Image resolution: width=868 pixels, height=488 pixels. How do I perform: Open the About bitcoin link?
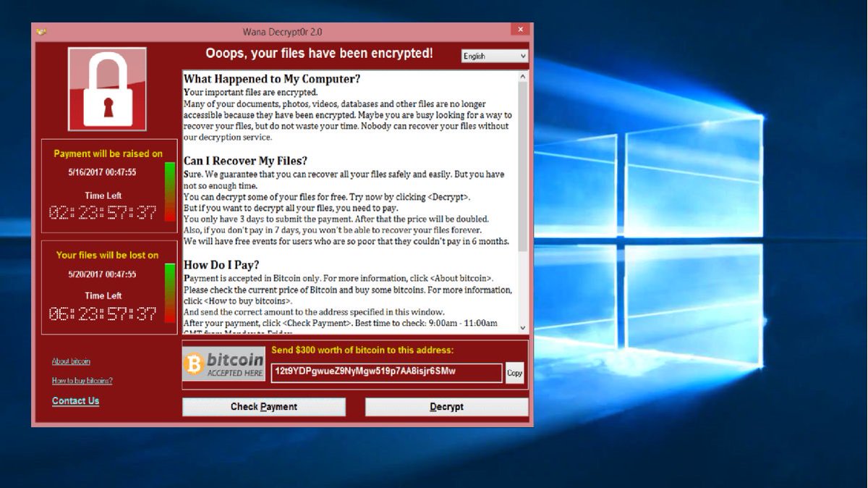(x=71, y=361)
